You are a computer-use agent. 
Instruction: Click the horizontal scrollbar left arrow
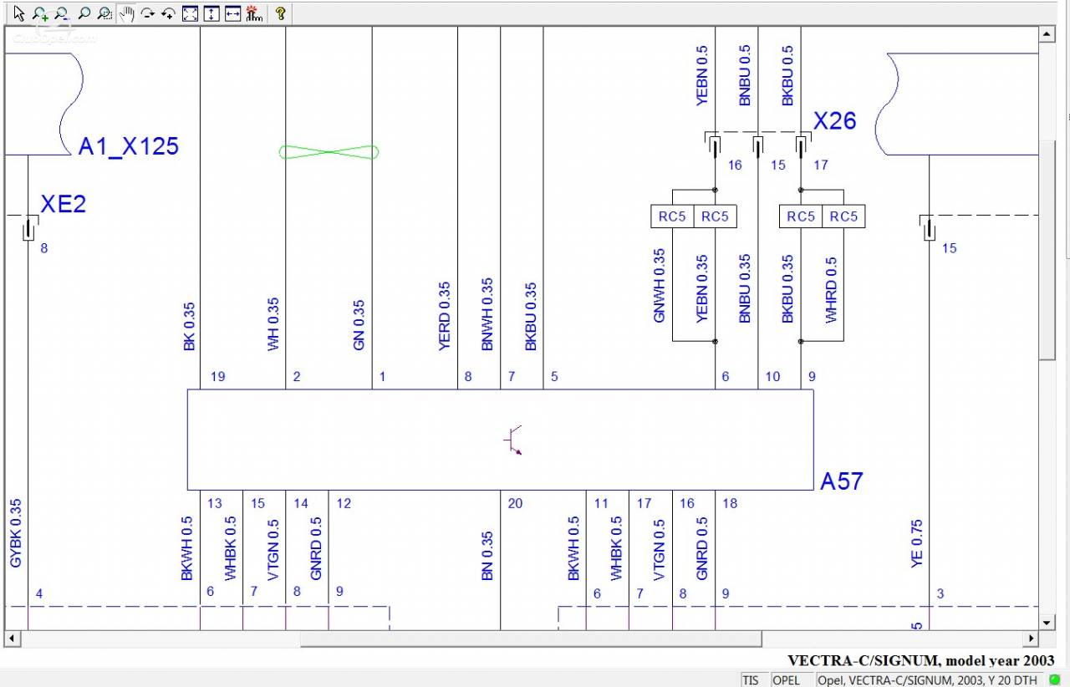pyautogui.click(x=12, y=639)
